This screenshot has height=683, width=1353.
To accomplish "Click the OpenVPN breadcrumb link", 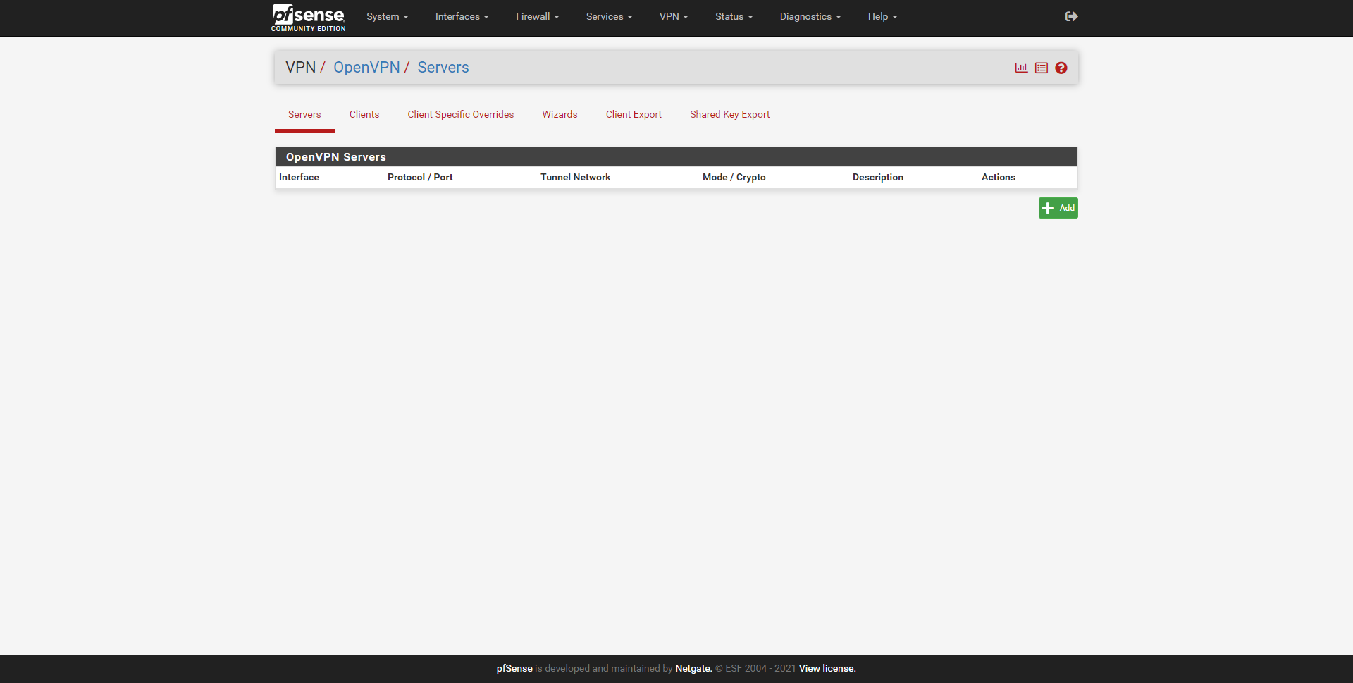I will point(366,67).
